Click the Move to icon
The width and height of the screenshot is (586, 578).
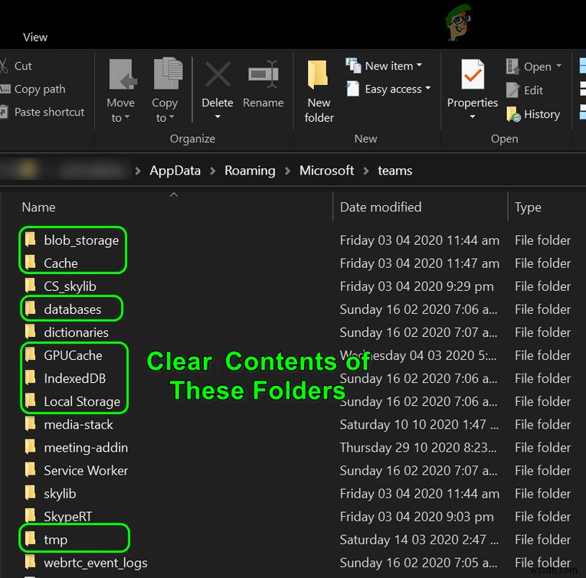coord(123,74)
